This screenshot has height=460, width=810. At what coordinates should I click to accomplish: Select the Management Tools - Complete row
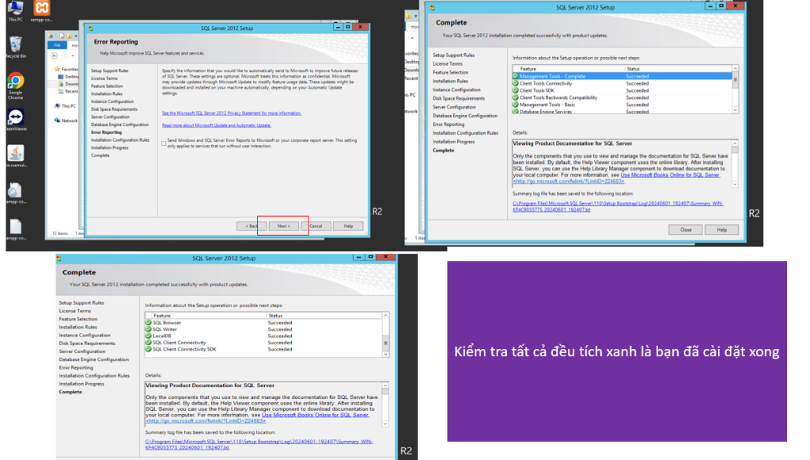pyautogui.click(x=622, y=76)
